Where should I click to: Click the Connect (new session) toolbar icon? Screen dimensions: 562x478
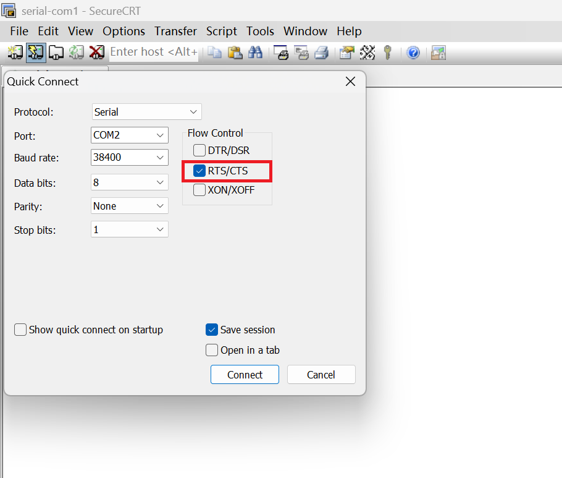[x=15, y=53]
